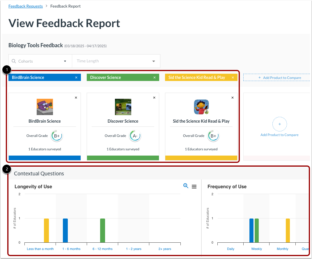Viewport: 312px width, 259px height.
Task: Select the Less than a month axis label
Action: pos(40,249)
